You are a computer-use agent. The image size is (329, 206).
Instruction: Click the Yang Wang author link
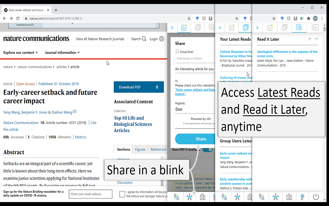11,112
